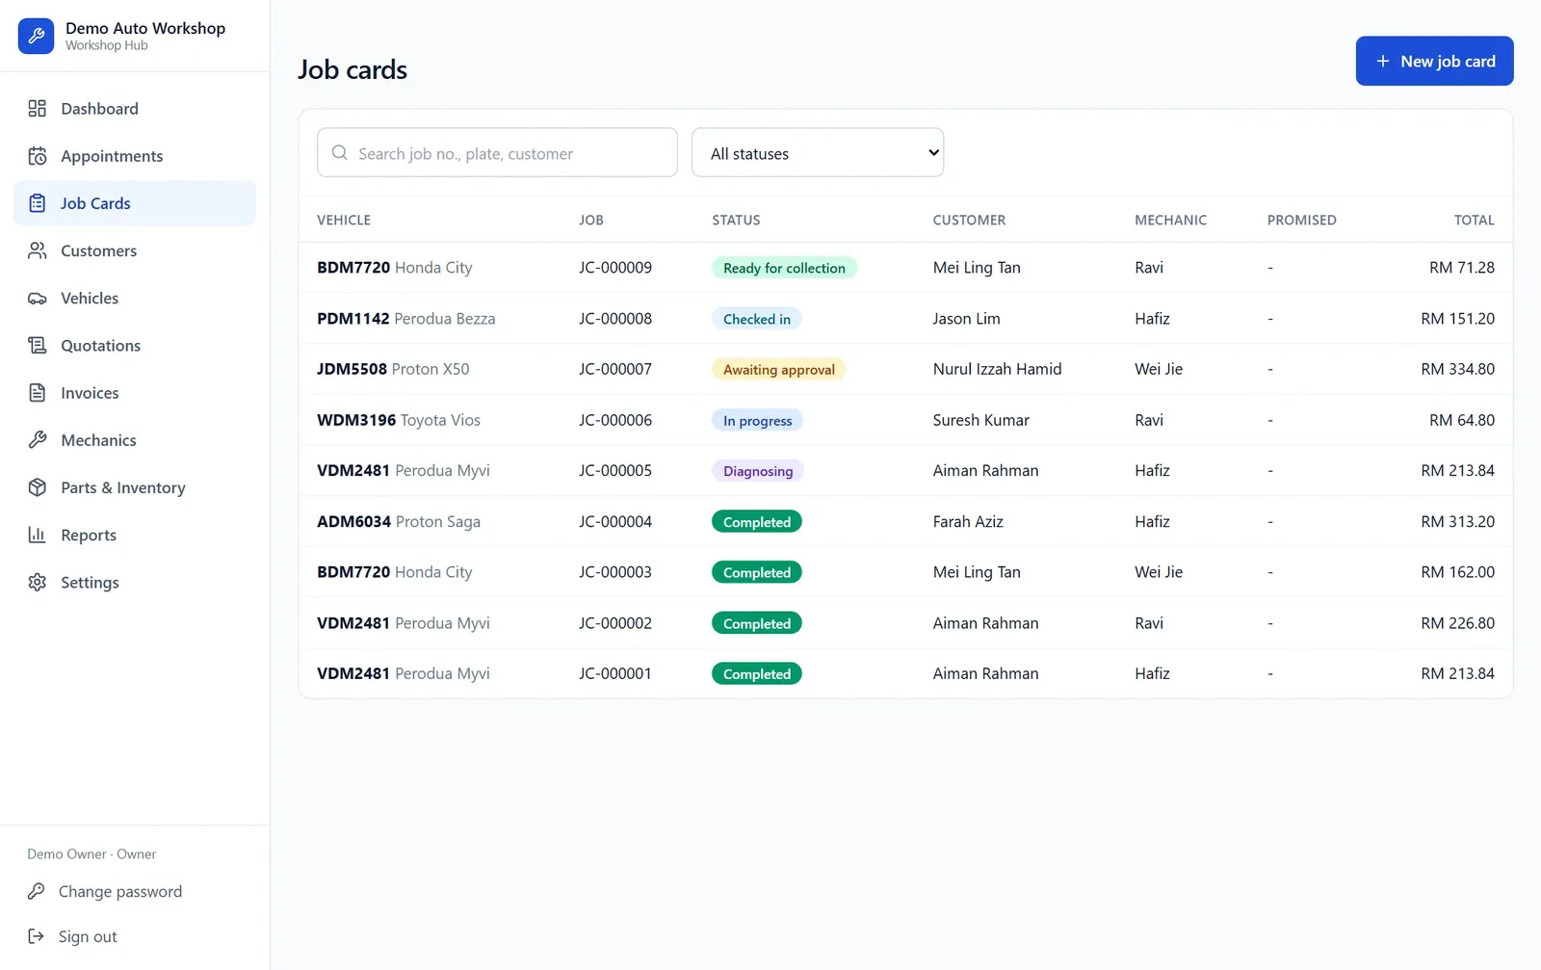This screenshot has height=970, width=1541.
Task: Click the JC-000009 job number
Action: [615, 268]
